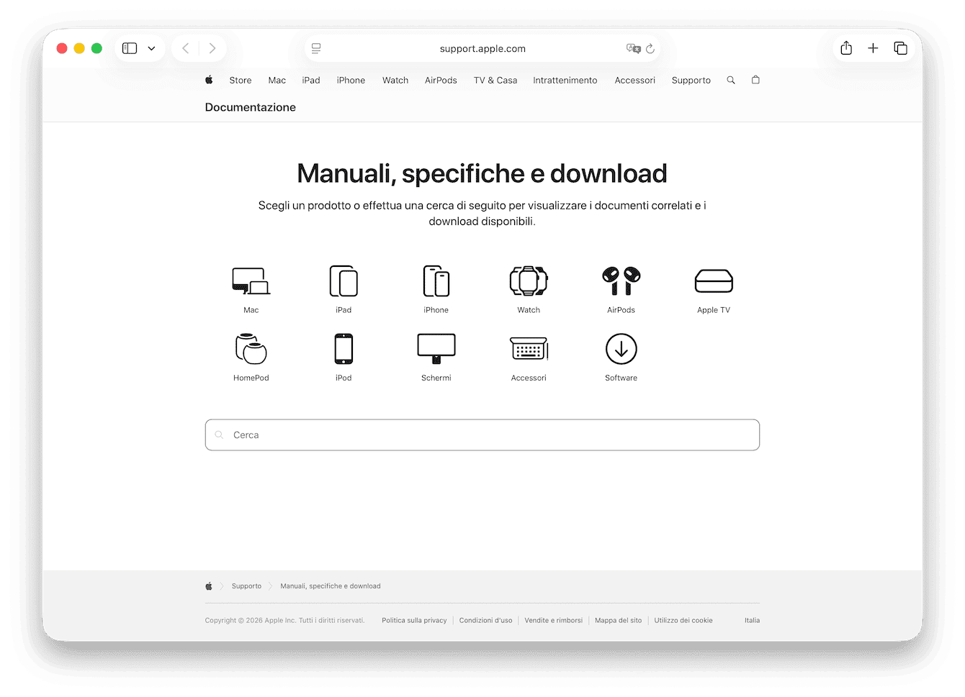Select the AirPods product icon
The image size is (965, 697).
click(x=621, y=281)
